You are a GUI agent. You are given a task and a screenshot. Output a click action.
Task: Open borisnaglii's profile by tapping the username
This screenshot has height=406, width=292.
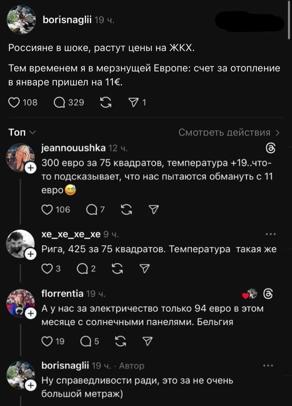(x=68, y=19)
